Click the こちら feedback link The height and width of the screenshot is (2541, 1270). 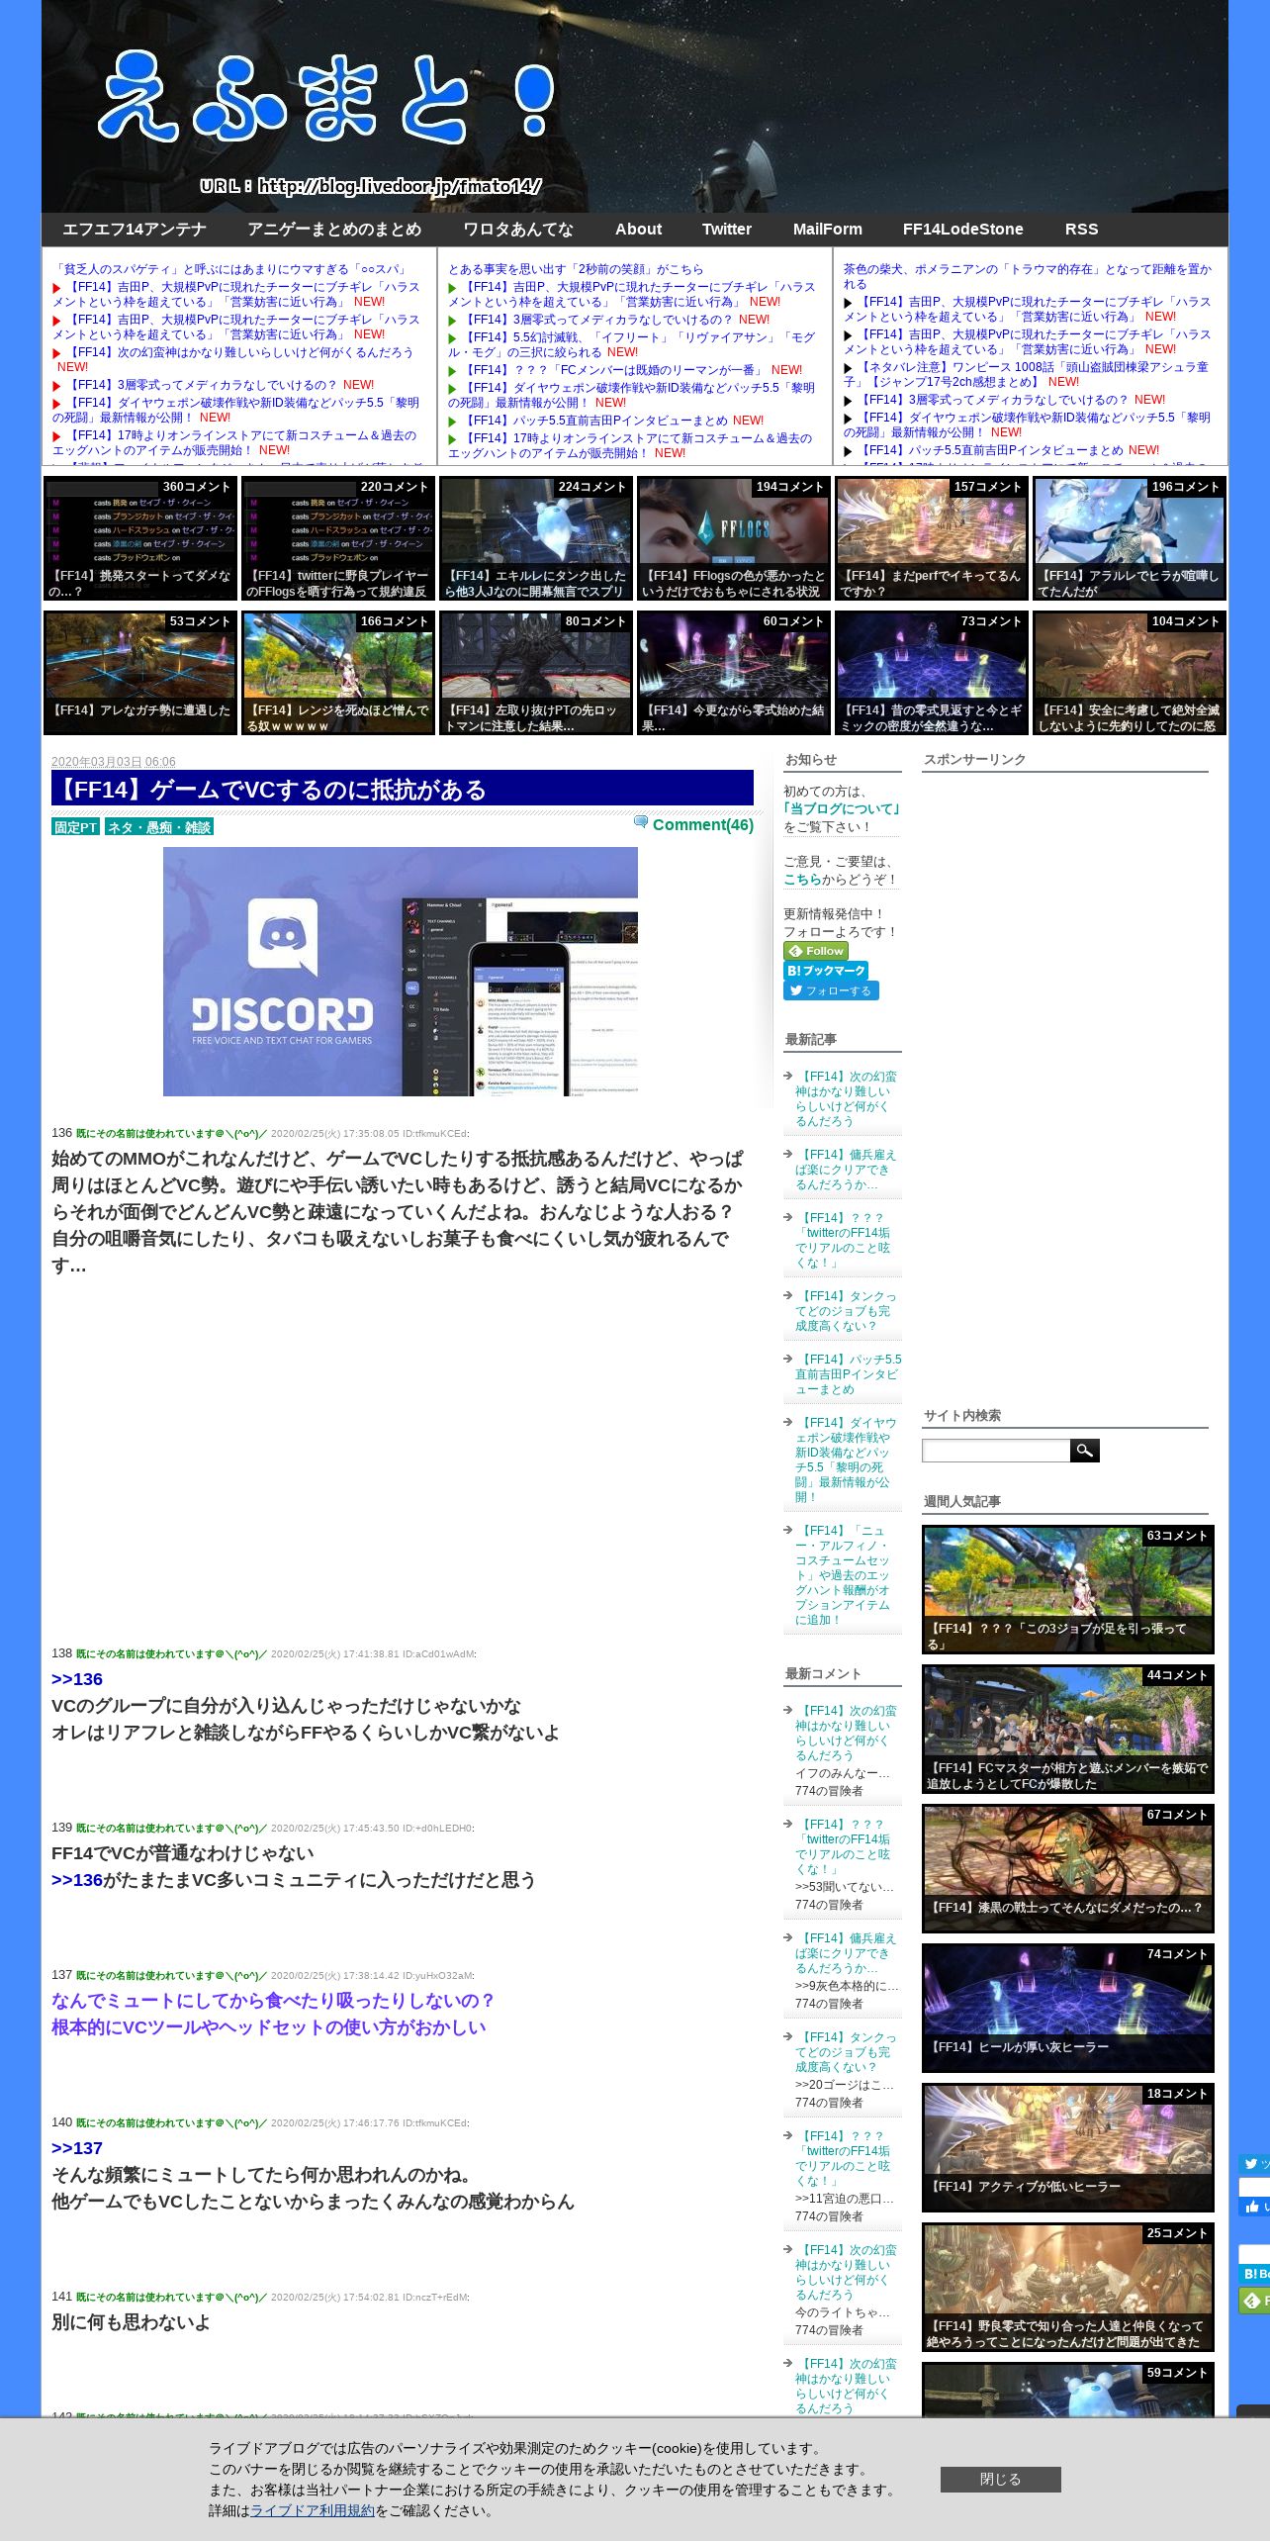[x=802, y=880]
